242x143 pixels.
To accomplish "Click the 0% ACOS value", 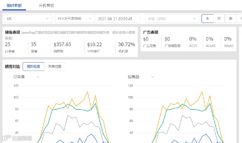I will tap(193, 39).
